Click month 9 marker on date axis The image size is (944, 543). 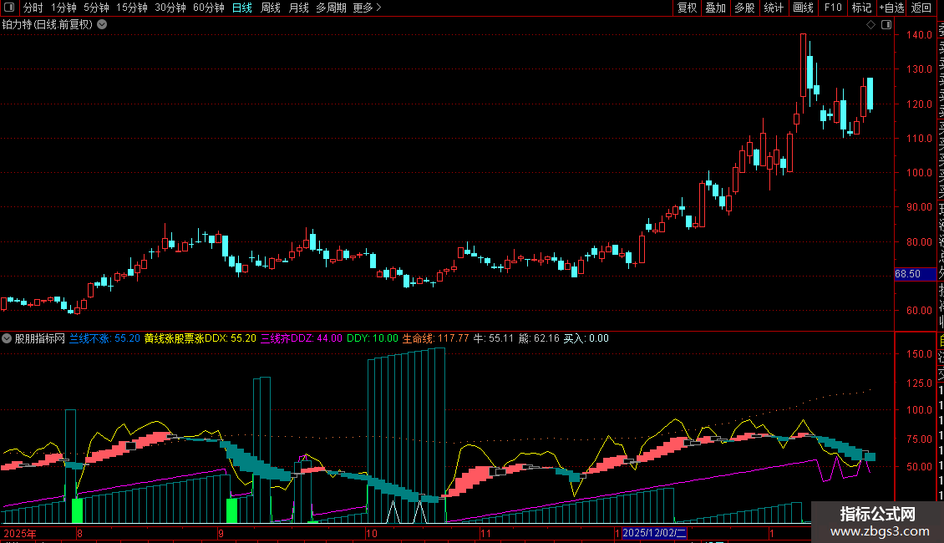221,533
